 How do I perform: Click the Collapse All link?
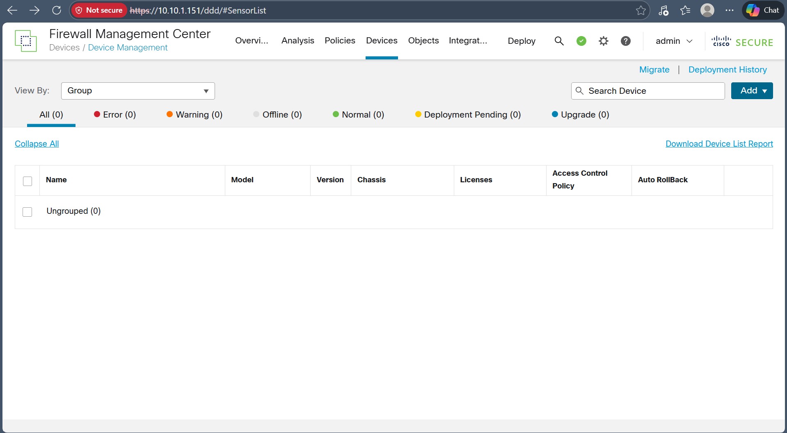tap(37, 144)
